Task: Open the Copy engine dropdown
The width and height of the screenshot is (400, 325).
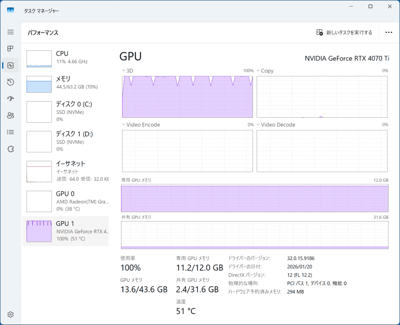Action: pyautogui.click(x=265, y=70)
